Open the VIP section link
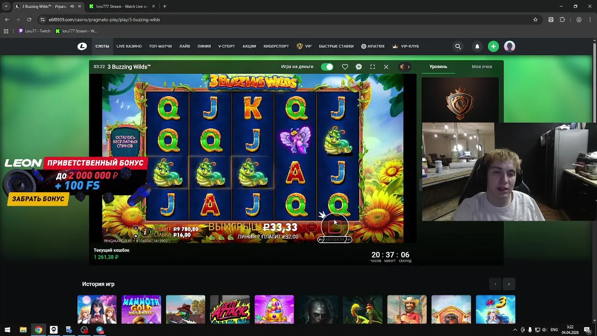This screenshot has width=597, height=336. tap(304, 46)
